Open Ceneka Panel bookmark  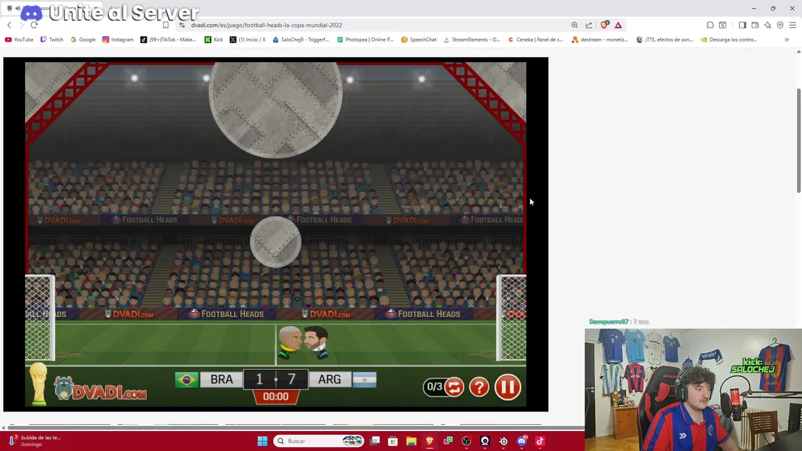pos(536,39)
